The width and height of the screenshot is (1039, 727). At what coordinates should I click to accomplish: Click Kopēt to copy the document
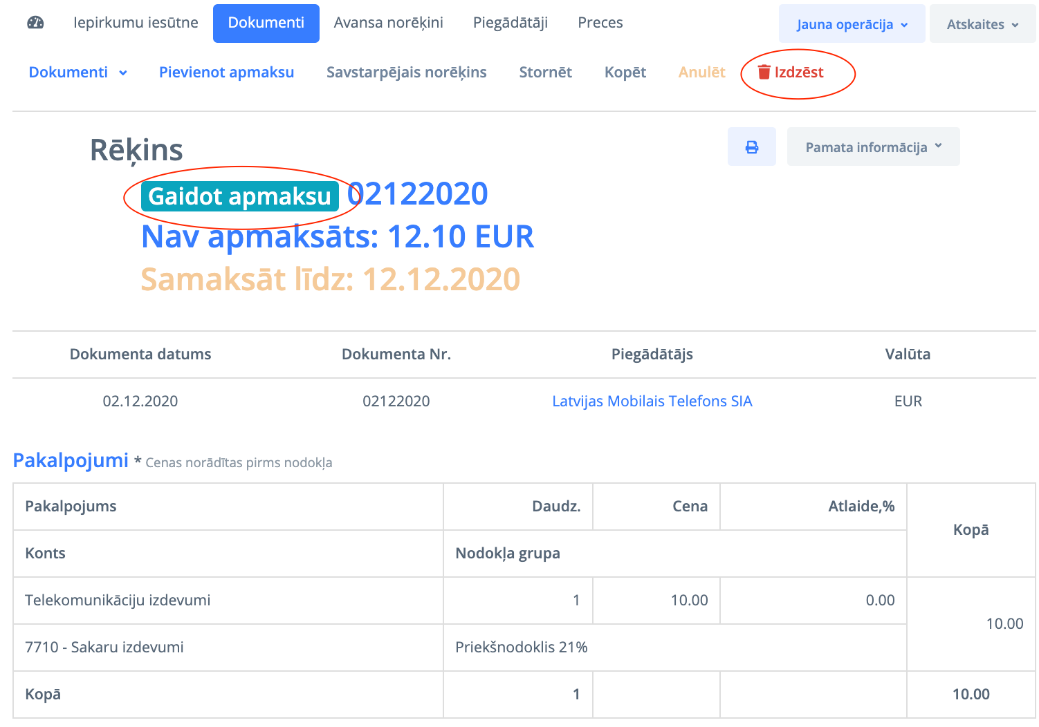click(625, 73)
